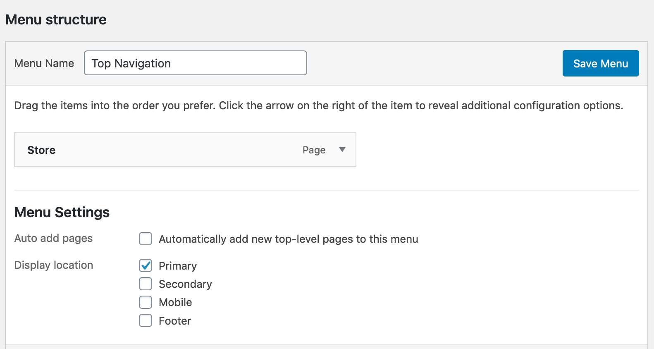Click the Primary label text
This screenshot has height=349, width=654.
(x=178, y=266)
